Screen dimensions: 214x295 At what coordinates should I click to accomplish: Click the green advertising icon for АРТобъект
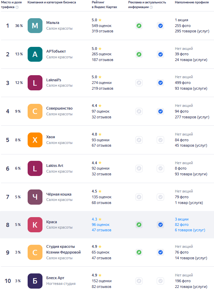pos(139,54)
